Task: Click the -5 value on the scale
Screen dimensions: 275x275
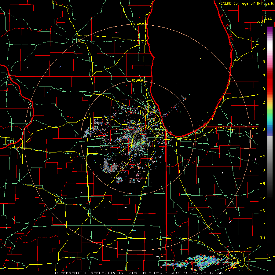Action: coord(262,197)
